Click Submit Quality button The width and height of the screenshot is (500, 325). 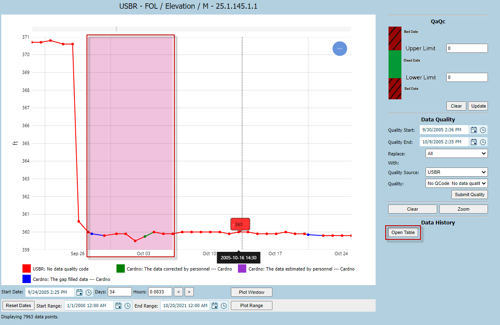click(470, 194)
